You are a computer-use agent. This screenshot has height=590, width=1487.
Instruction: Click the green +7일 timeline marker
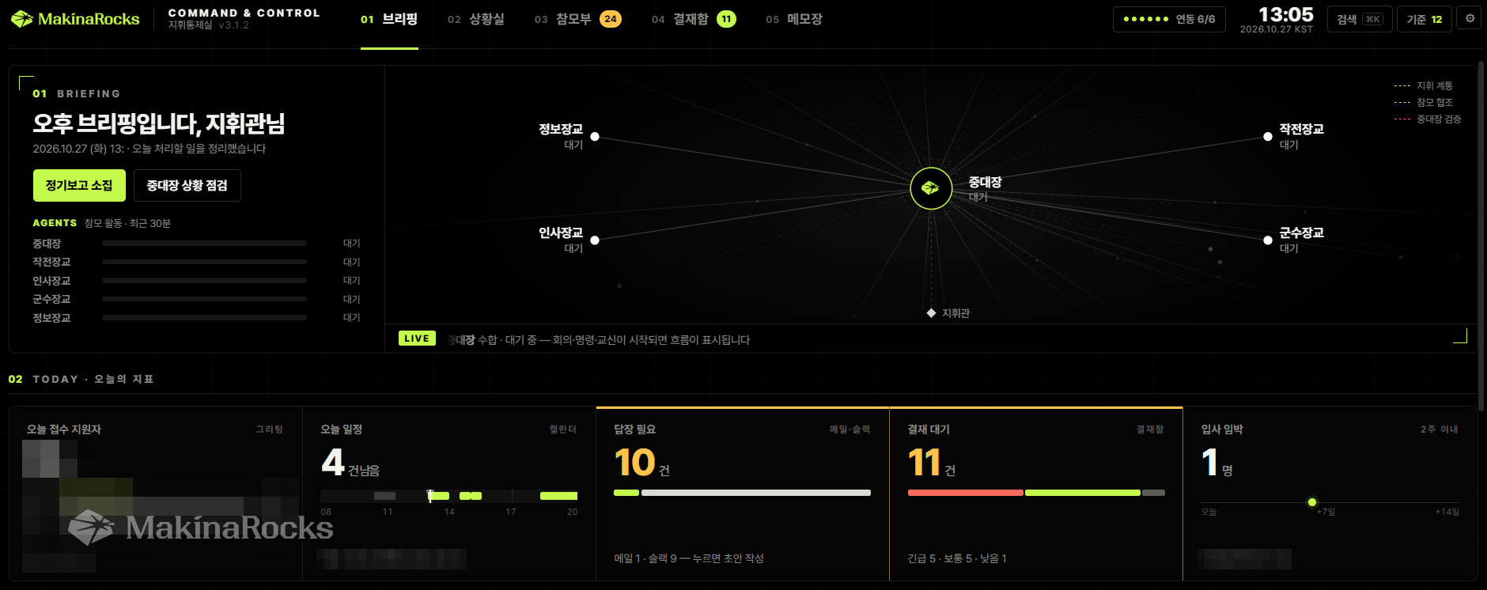1312,502
